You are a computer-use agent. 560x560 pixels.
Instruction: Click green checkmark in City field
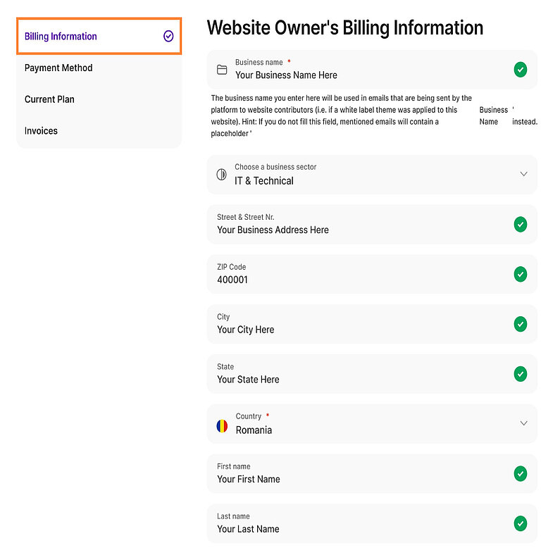(520, 324)
